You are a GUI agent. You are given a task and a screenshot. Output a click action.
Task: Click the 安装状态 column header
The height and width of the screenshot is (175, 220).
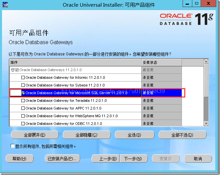coord(162,62)
